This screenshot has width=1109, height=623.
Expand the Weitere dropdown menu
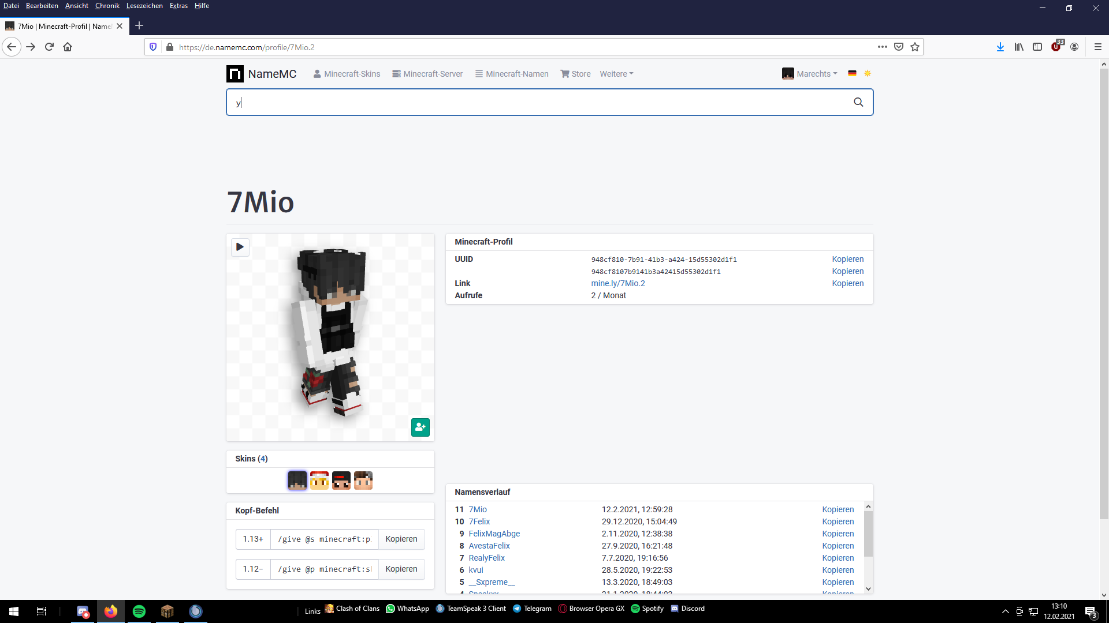[616, 74]
